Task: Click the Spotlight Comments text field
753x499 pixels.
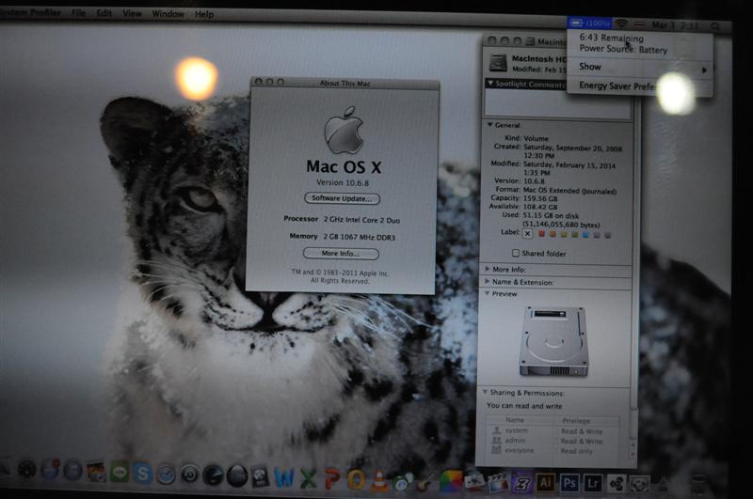Action: [557, 103]
